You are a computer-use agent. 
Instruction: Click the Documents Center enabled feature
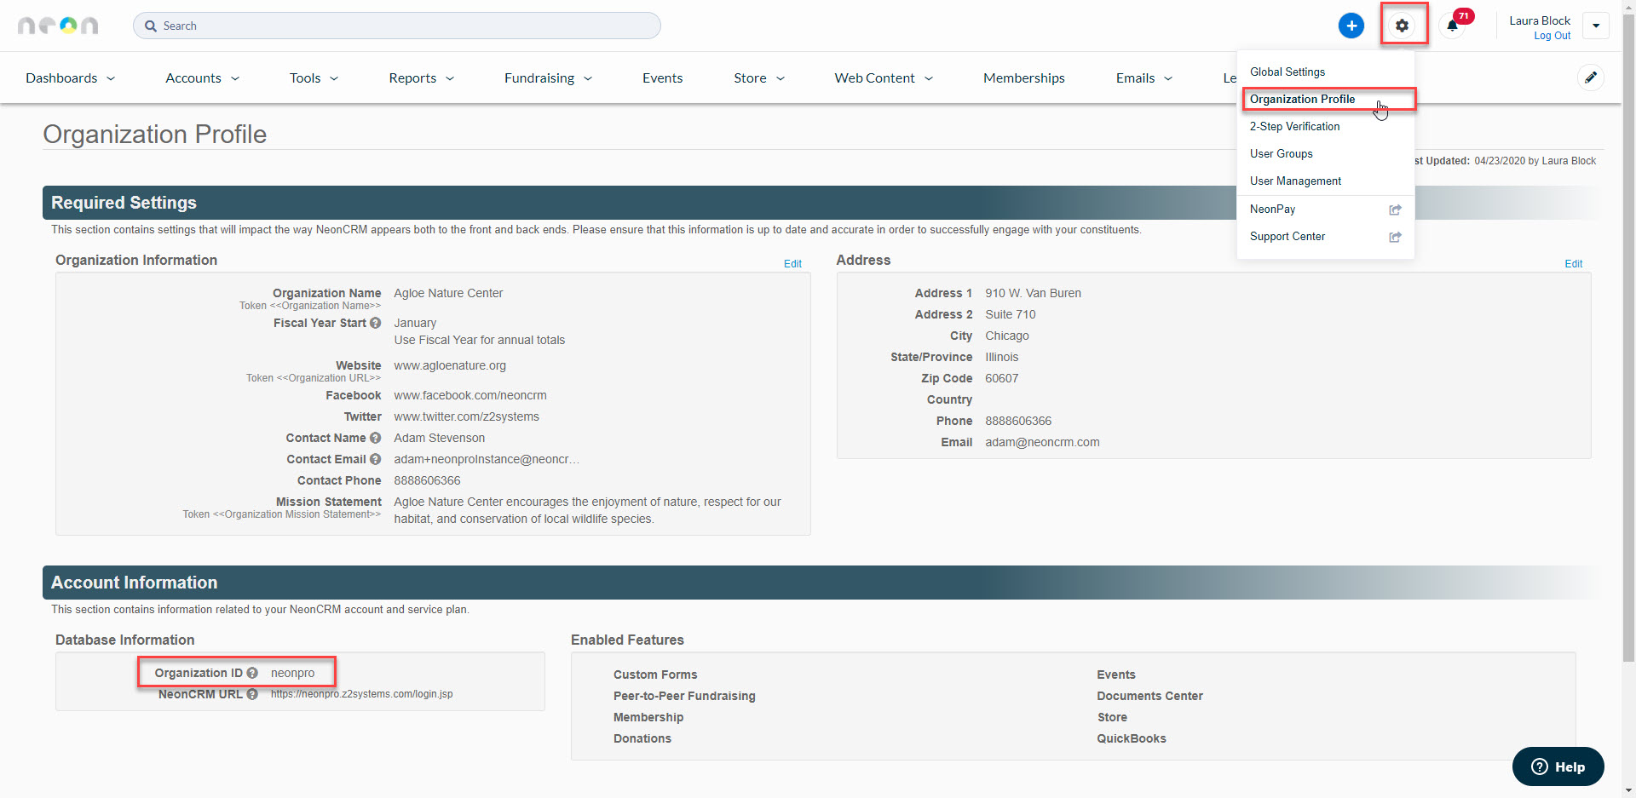click(x=1149, y=696)
